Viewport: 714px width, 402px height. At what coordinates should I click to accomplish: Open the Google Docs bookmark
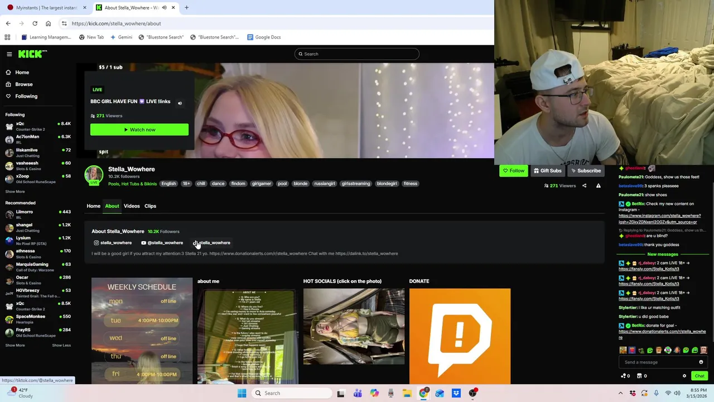pyautogui.click(x=263, y=37)
